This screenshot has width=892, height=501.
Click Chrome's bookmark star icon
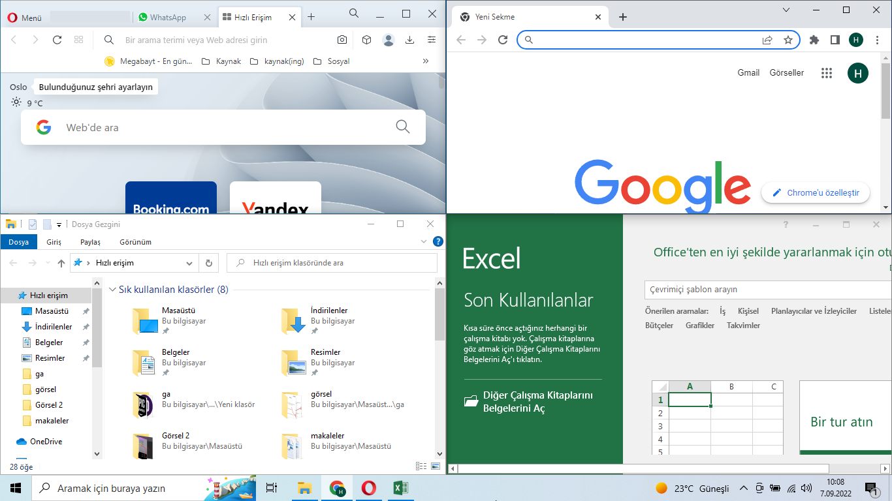coord(788,40)
